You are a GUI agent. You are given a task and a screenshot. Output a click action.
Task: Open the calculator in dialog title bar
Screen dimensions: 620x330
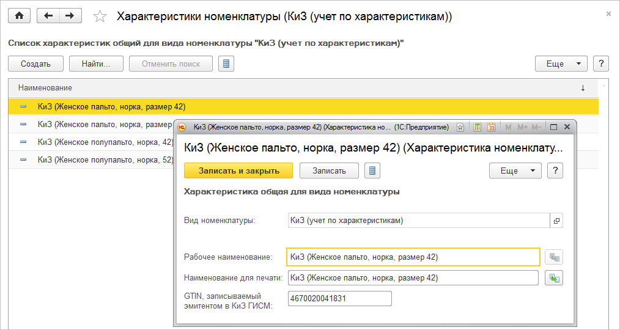click(476, 127)
